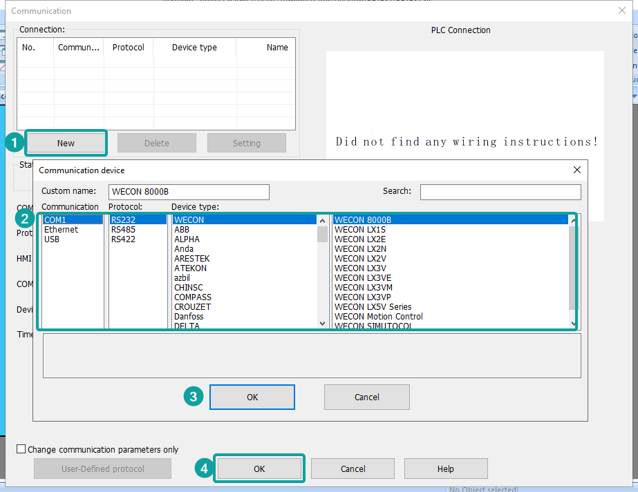Click the Protocol column header
This screenshot has height=492, width=638.
pos(129,48)
